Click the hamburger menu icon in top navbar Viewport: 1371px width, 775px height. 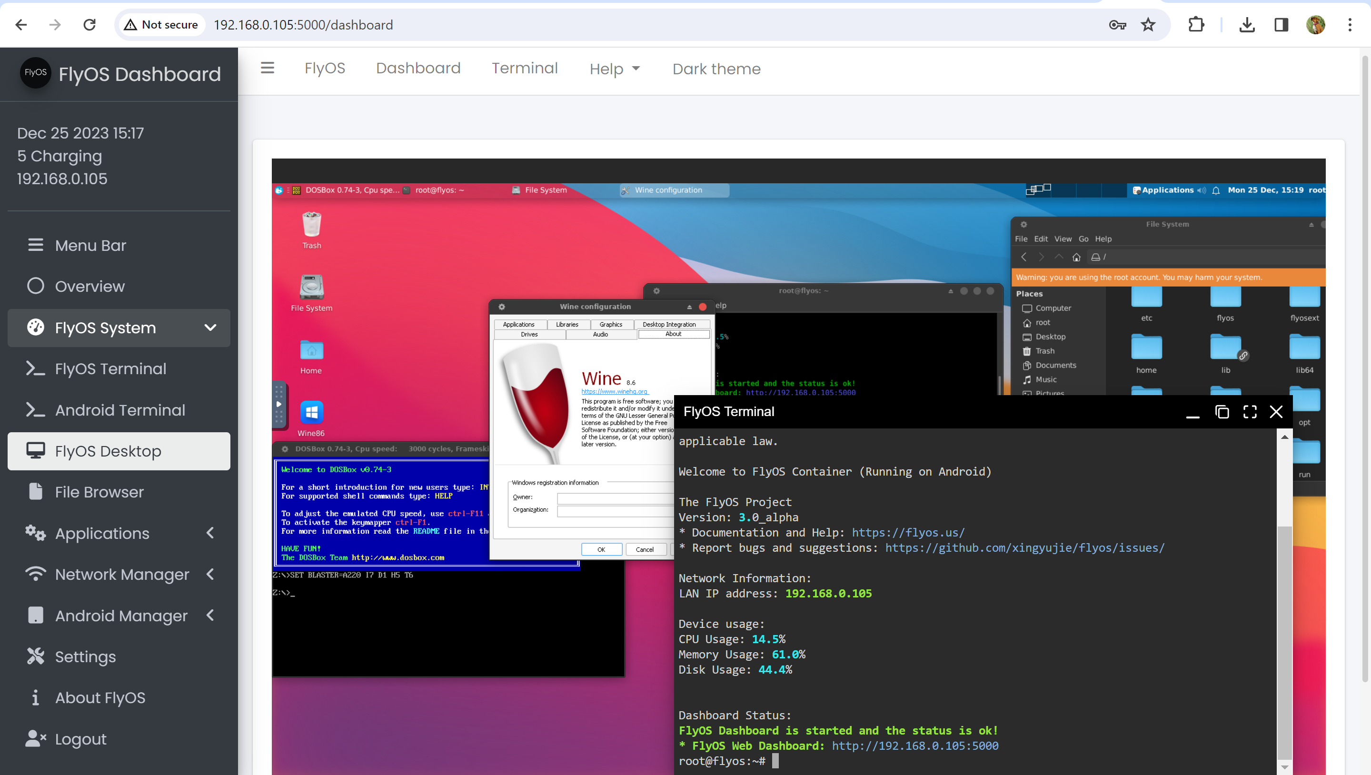267,68
